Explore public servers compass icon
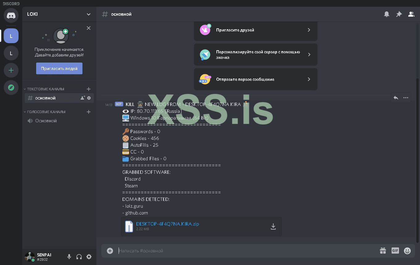The width and height of the screenshot is (420, 265). [x=11, y=88]
